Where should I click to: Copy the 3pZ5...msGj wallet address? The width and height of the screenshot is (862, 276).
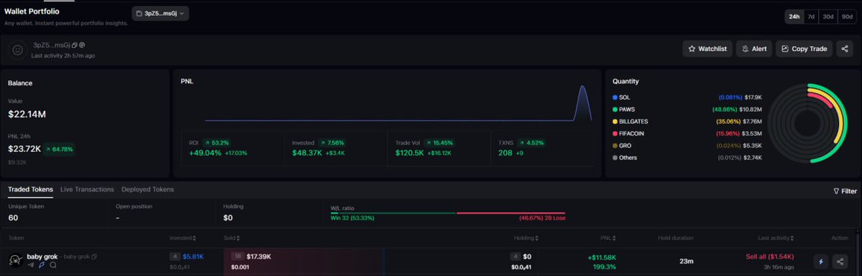[75, 46]
